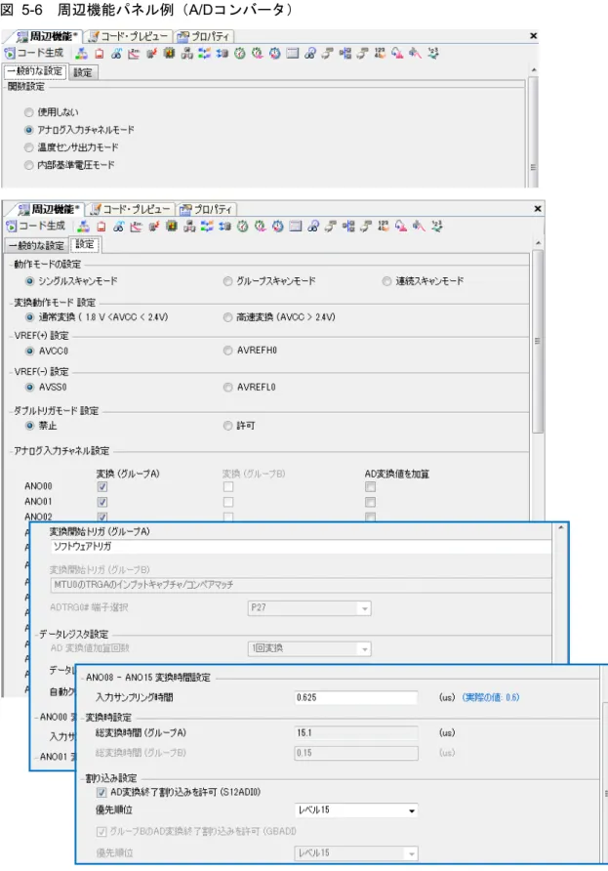
Task: Open red-blue clock Compare Match Timer icon, upper toolbar
Action: click(x=275, y=54)
